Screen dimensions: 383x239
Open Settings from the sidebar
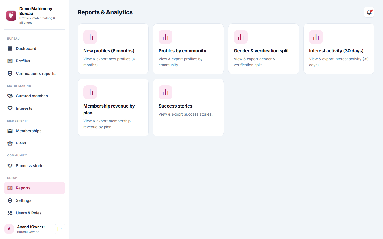coord(34,200)
